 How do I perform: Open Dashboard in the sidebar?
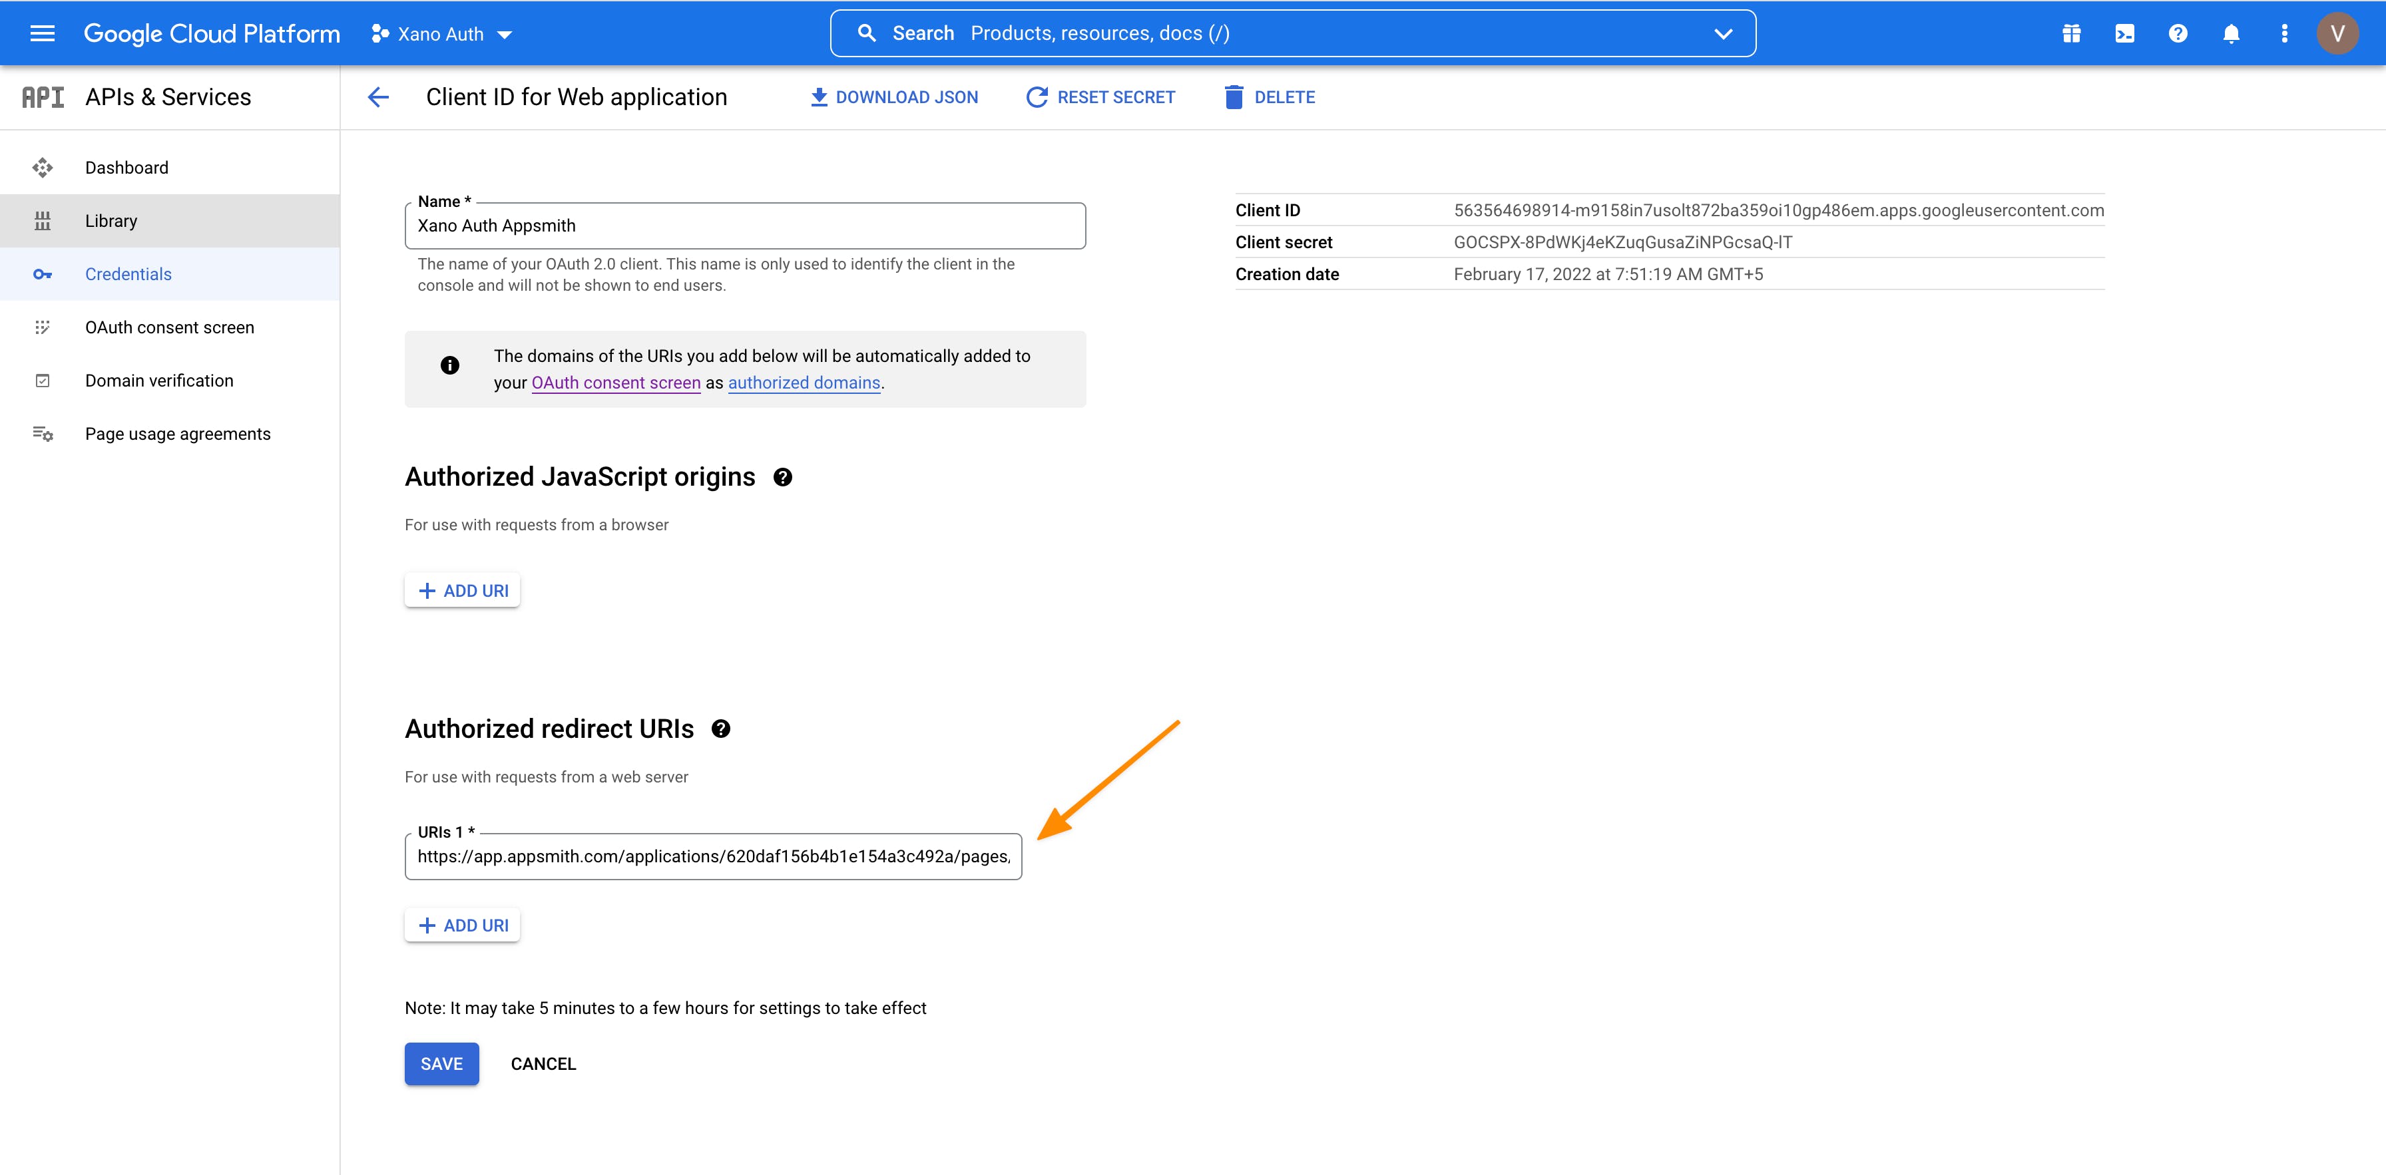point(127,168)
